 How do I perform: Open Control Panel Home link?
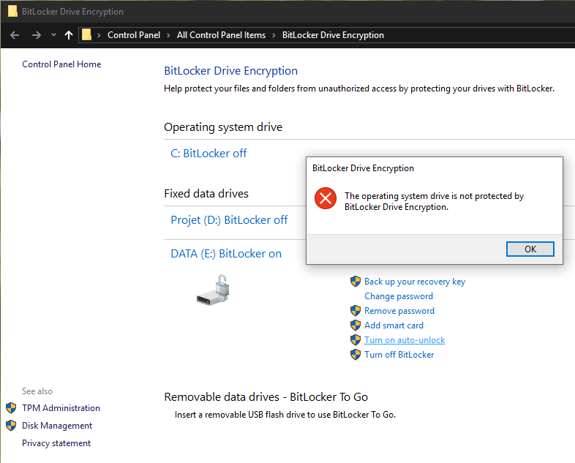(x=61, y=64)
